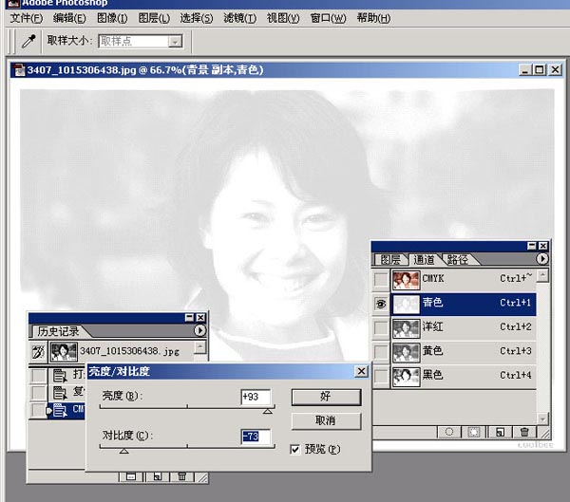Screen dimensions: 570x502
Task: Click the trash icon in History panel
Action: click(x=182, y=476)
